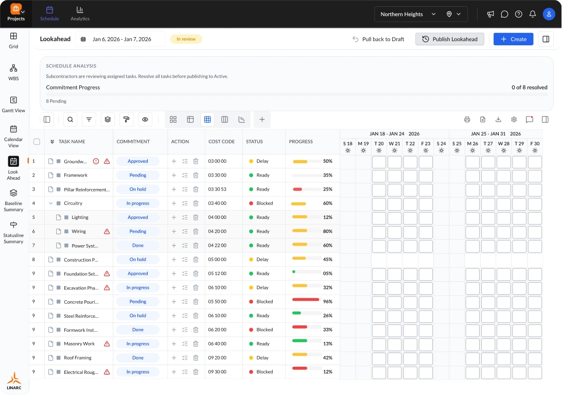Open the Gantt View sidebar icon
Viewport: 562px width, 395px height.
13,104
